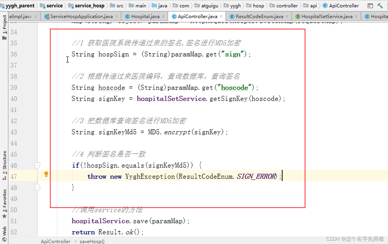Image resolution: width=388 pixels, height=244 pixels.
Task: Click saveHosp() in the bottom breadcrumb
Action: (92, 241)
